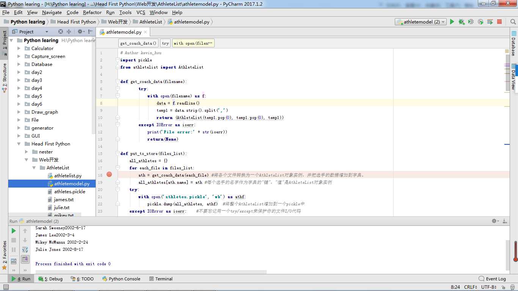The image size is (518, 291).
Task: Open Run panel settings gear icon
Action: (495, 221)
